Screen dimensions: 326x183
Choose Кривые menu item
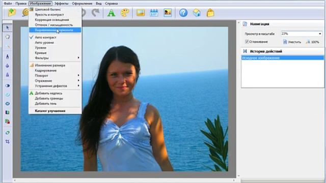click(x=55, y=53)
